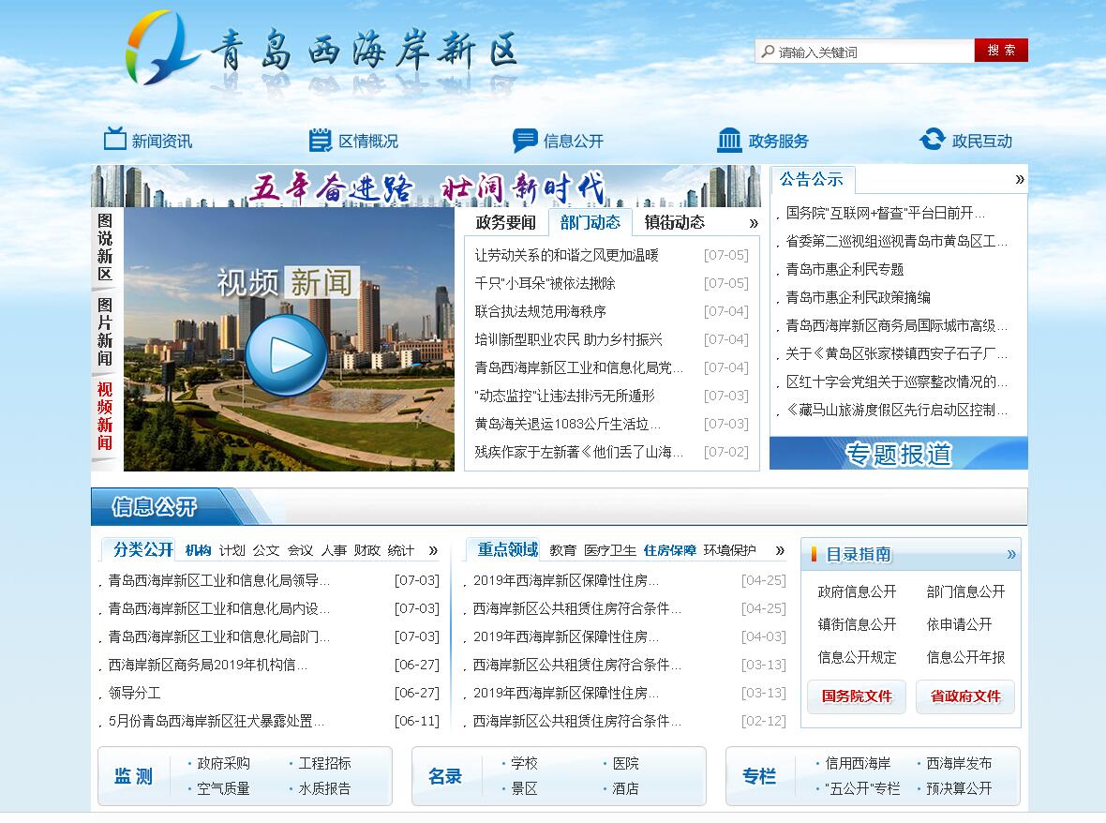Open the 专题报道 banner
The width and height of the screenshot is (1106, 823).
click(x=898, y=454)
